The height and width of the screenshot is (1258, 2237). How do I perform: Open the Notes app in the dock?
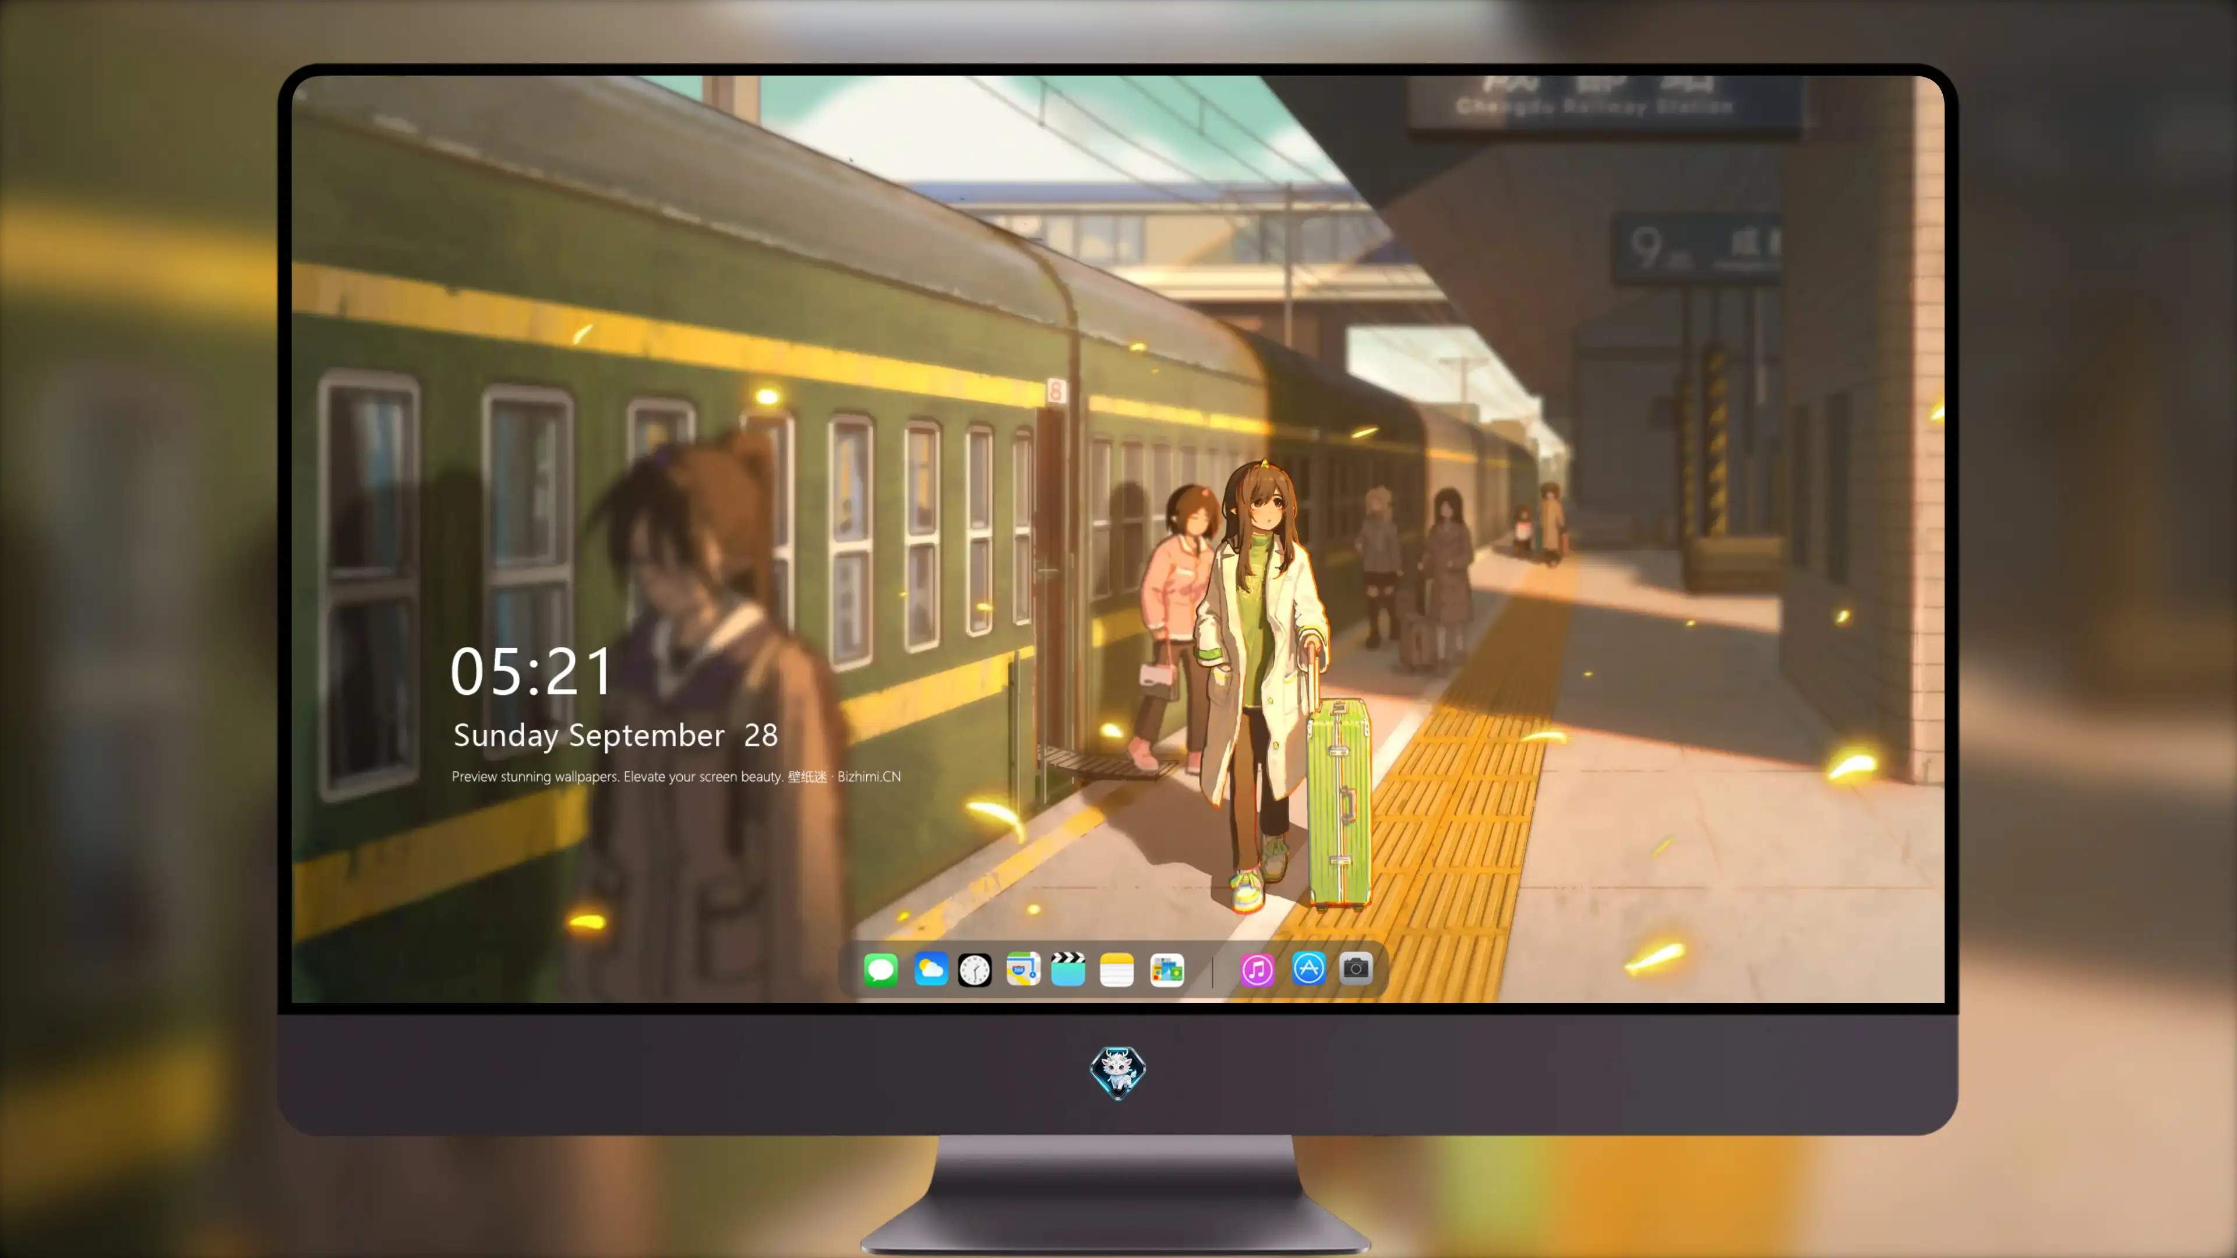pos(1117,969)
